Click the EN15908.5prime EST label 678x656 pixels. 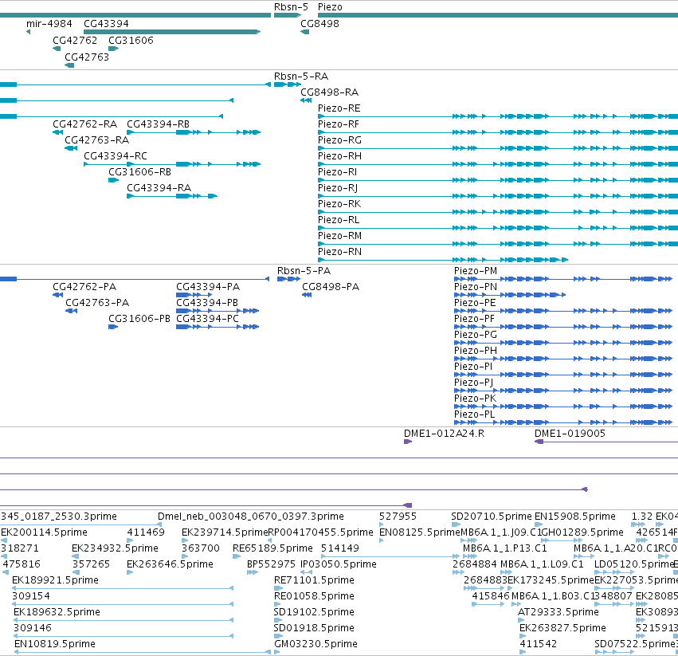coord(575,517)
